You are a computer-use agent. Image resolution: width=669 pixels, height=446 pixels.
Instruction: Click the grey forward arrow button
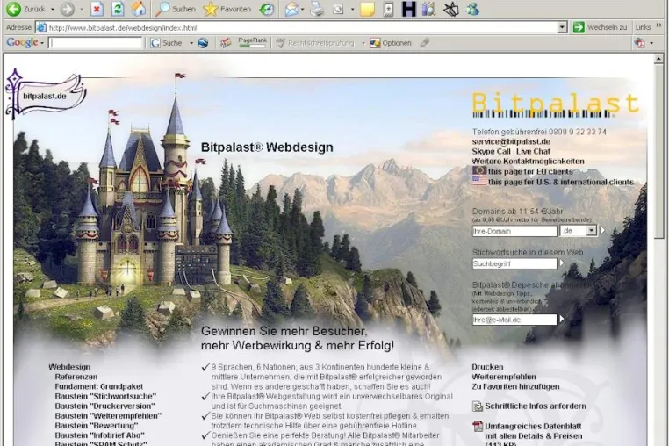point(68,9)
